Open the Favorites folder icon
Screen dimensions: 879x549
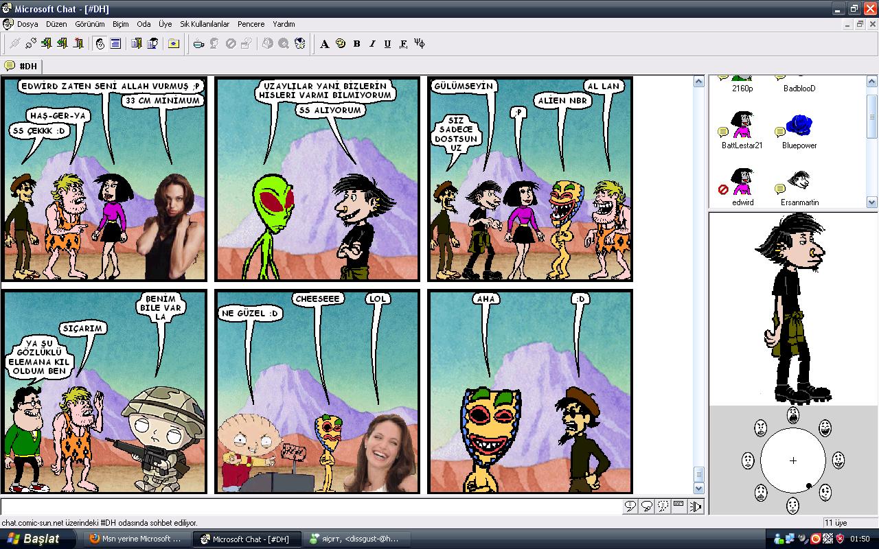(x=174, y=43)
